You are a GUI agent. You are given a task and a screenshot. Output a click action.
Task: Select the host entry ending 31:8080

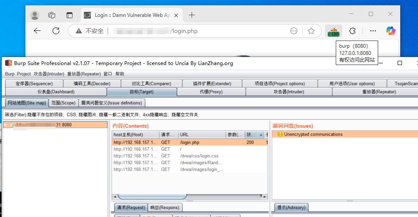tap(55, 125)
